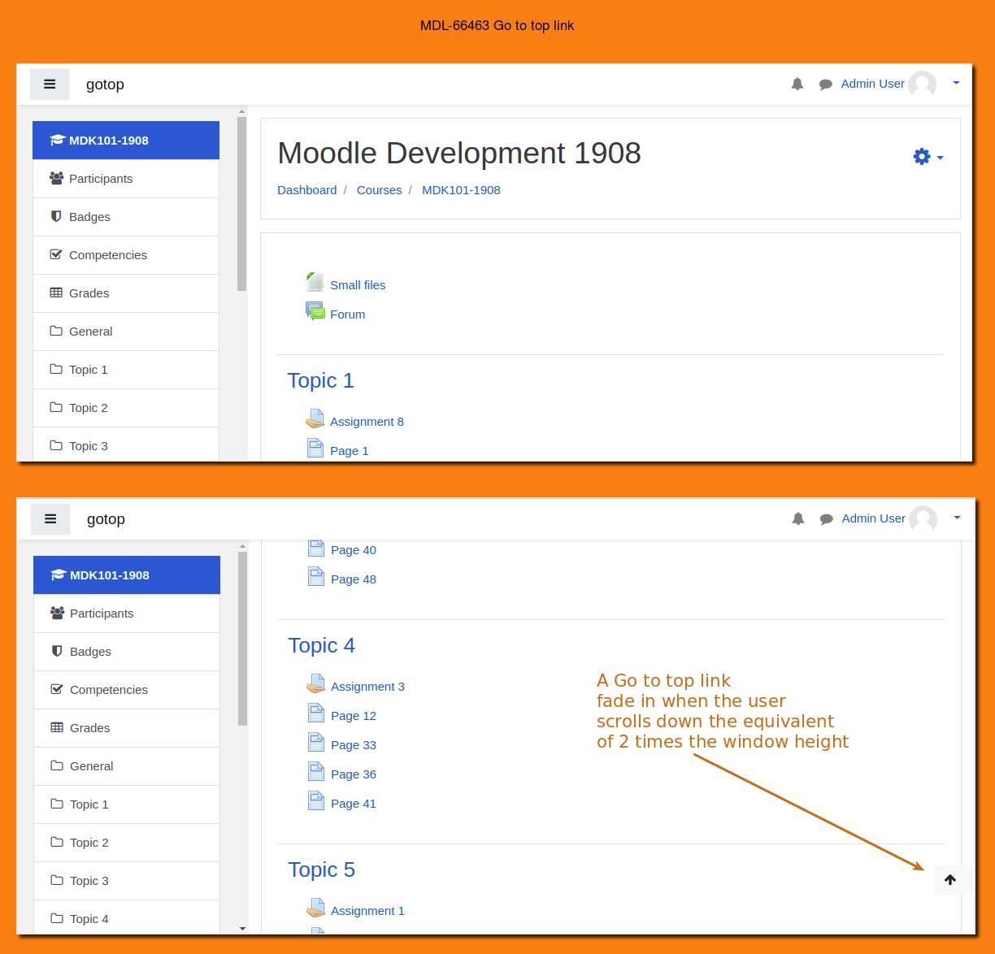Click the bottom sidebar scrollbar thumb
Screen dimensions: 995x954
point(242,639)
